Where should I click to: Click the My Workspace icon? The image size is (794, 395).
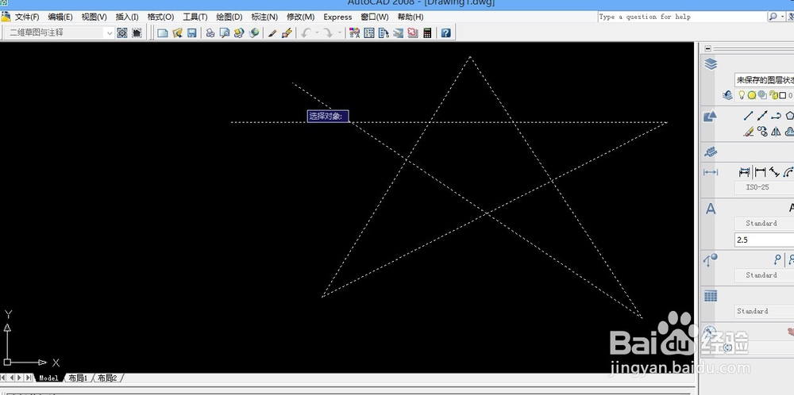[x=137, y=33]
